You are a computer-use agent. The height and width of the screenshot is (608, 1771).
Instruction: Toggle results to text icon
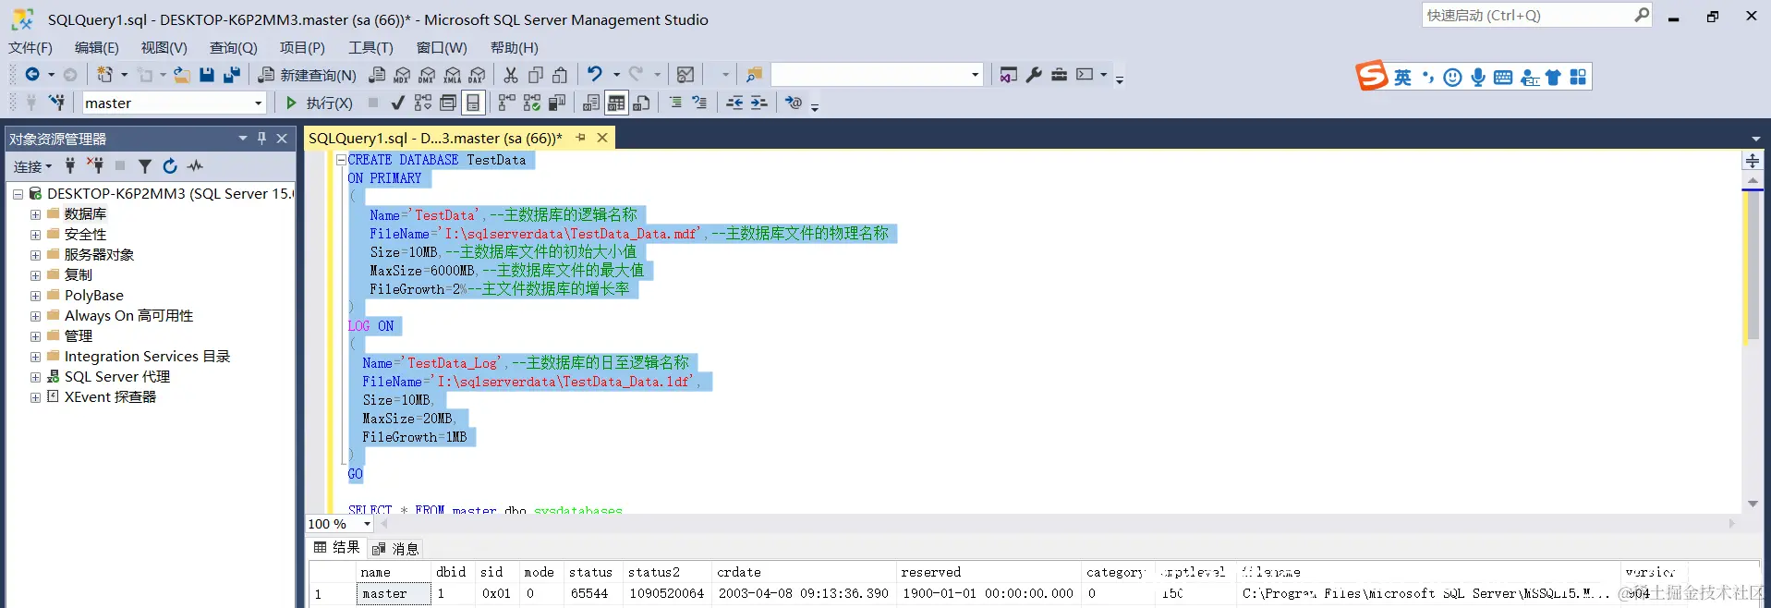(x=591, y=103)
